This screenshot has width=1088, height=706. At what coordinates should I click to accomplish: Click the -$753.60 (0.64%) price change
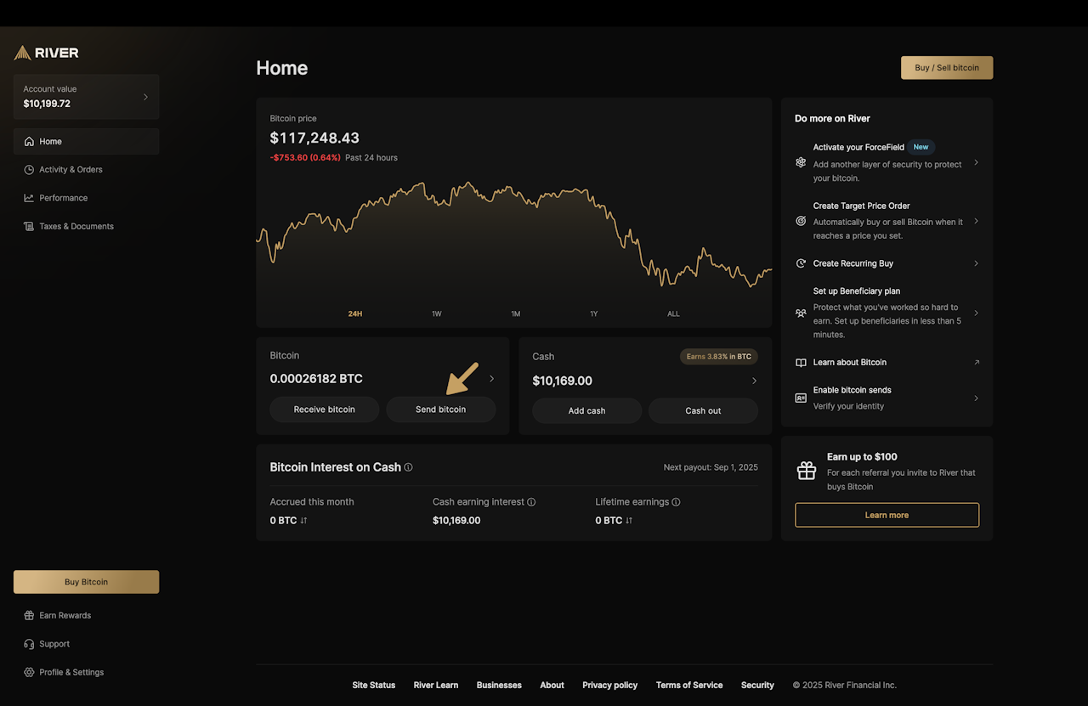pos(305,158)
